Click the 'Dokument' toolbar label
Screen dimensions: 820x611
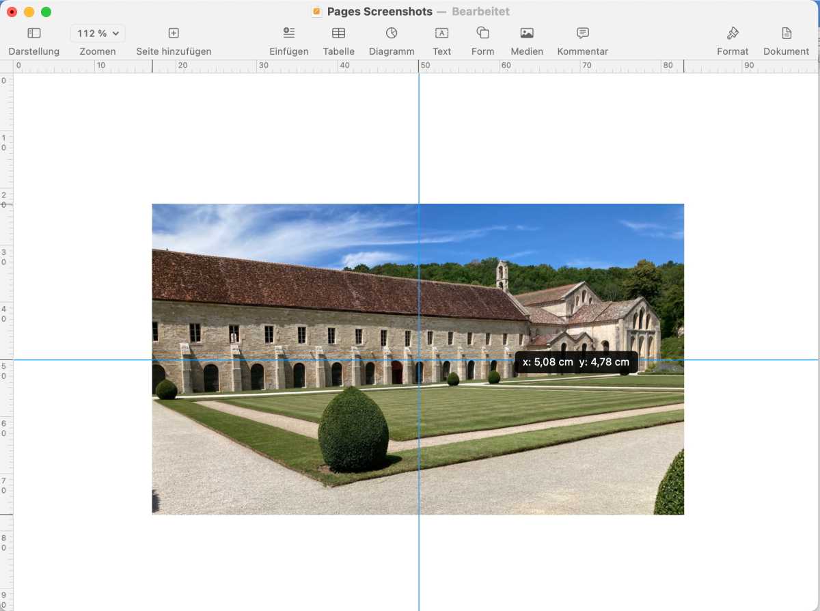[787, 51]
